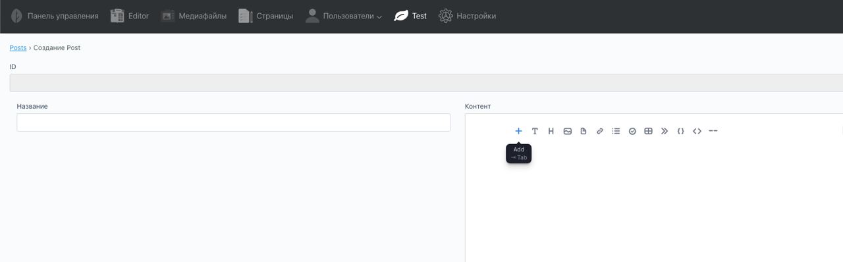Viewport: 843px width, 262px height.
Task: Open the Editor section in navigation
Action: [130, 16]
